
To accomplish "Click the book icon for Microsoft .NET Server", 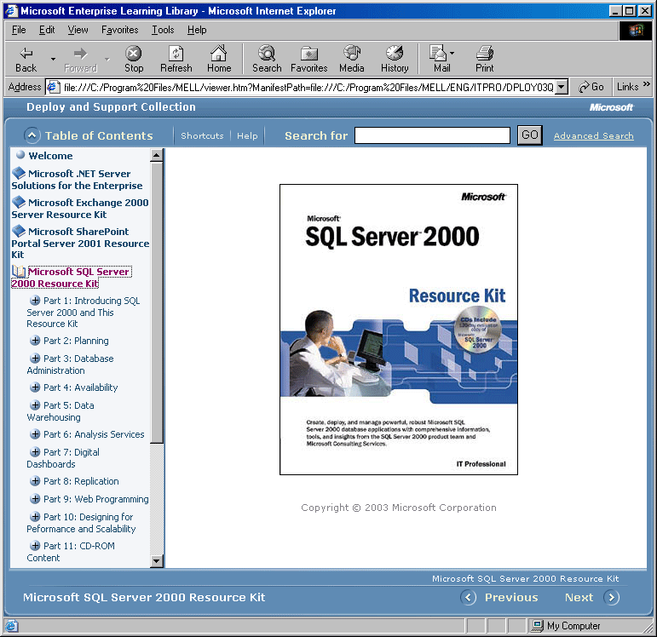I will (x=19, y=173).
